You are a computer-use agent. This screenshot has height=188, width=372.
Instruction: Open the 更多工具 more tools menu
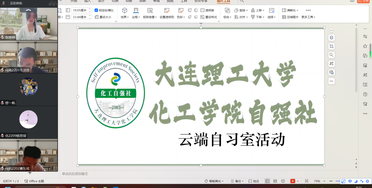pyautogui.click(x=308, y=17)
